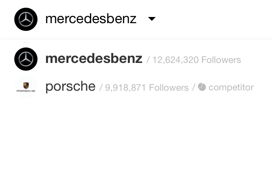
Task: Click the divider line under the header
Action: [136, 39]
